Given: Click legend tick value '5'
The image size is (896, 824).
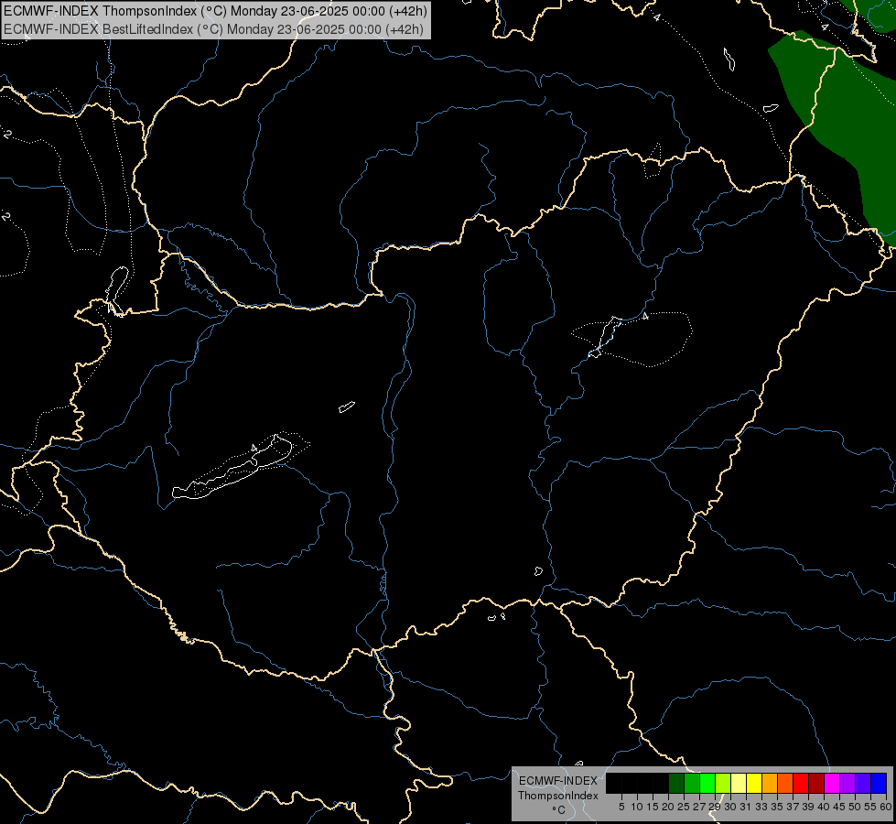Looking at the screenshot, I should click(621, 807).
